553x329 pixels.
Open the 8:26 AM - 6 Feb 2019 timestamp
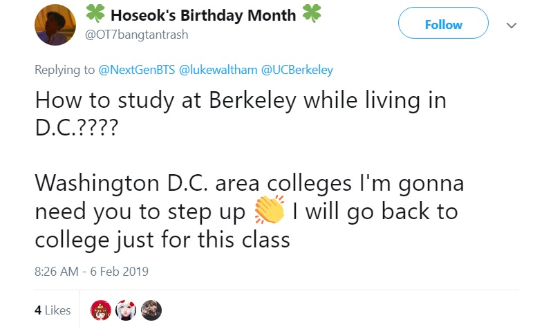point(91,272)
